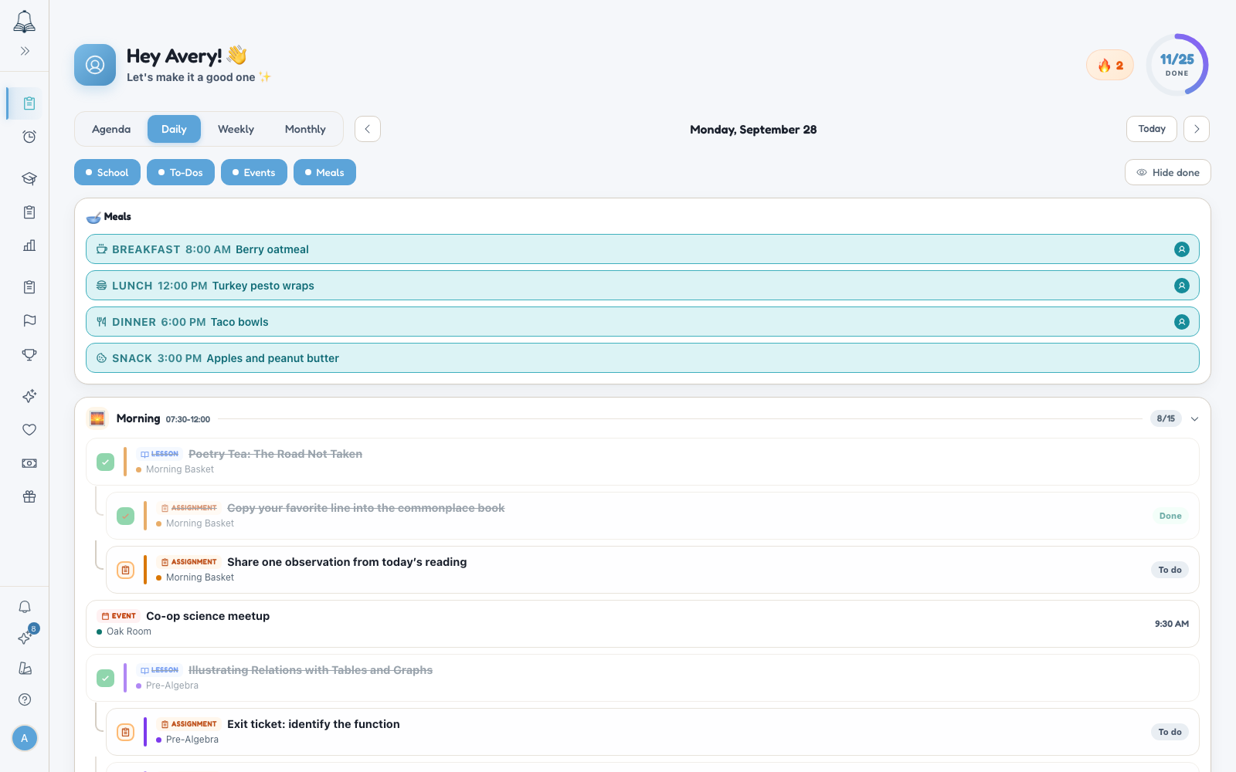The image size is (1236, 772).
Task: Click the Oak Room location label
Action: click(129, 631)
